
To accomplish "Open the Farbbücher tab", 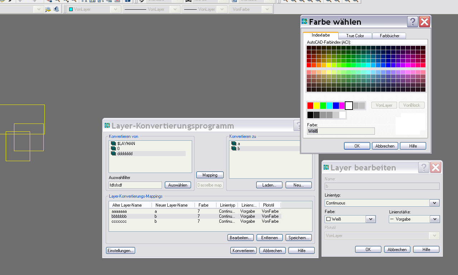I will point(389,36).
